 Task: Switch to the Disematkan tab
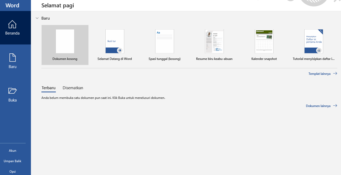pyautogui.click(x=73, y=88)
